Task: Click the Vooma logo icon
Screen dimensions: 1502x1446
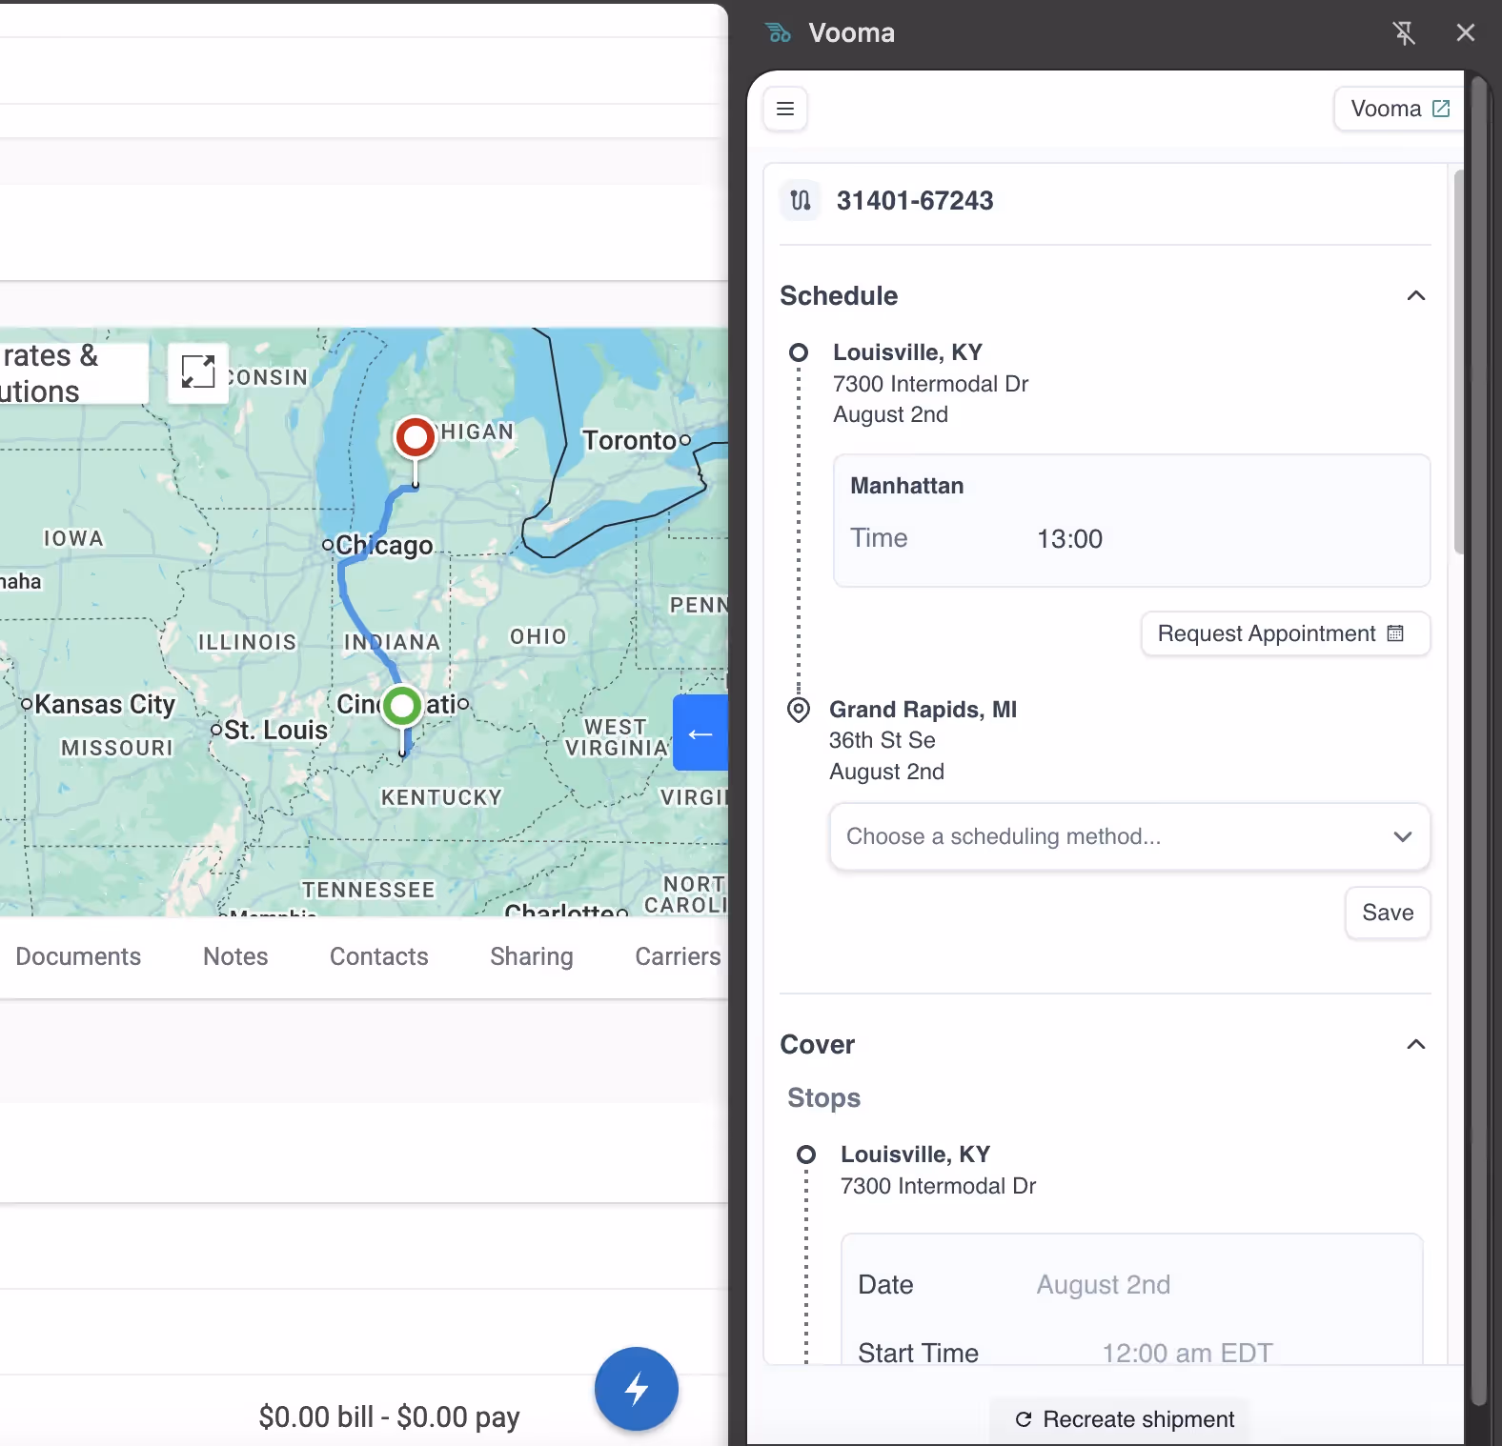Action: pyautogui.click(x=778, y=33)
